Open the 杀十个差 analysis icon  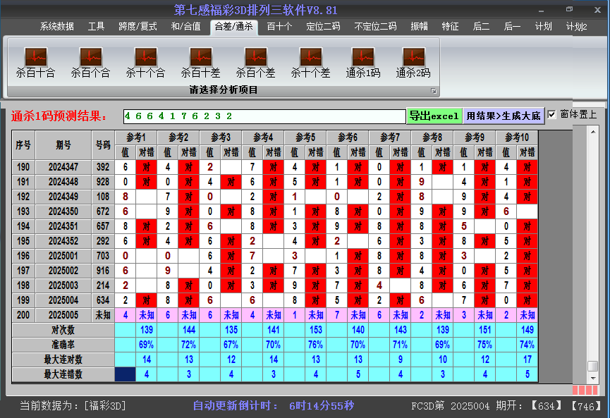point(310,62)
